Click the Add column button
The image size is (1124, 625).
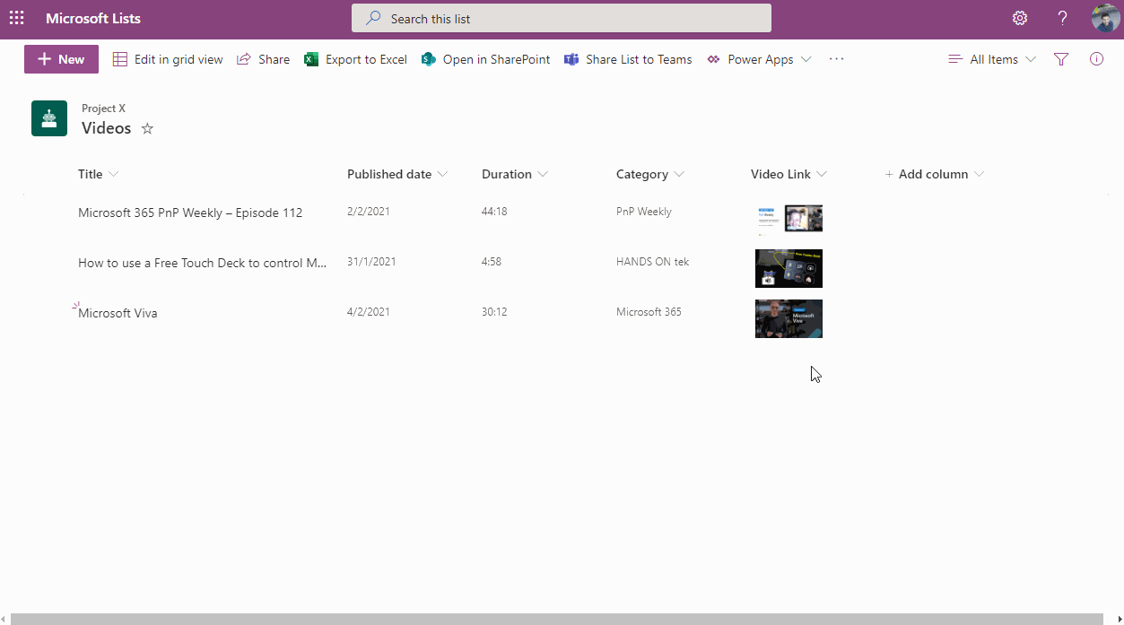coord(934,174)
